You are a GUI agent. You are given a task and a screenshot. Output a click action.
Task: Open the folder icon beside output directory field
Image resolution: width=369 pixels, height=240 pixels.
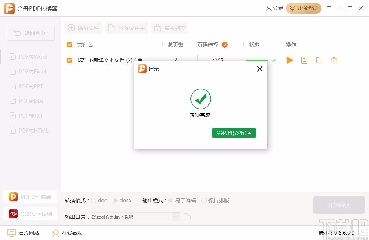pyautogui.click(x=187, y=217)
